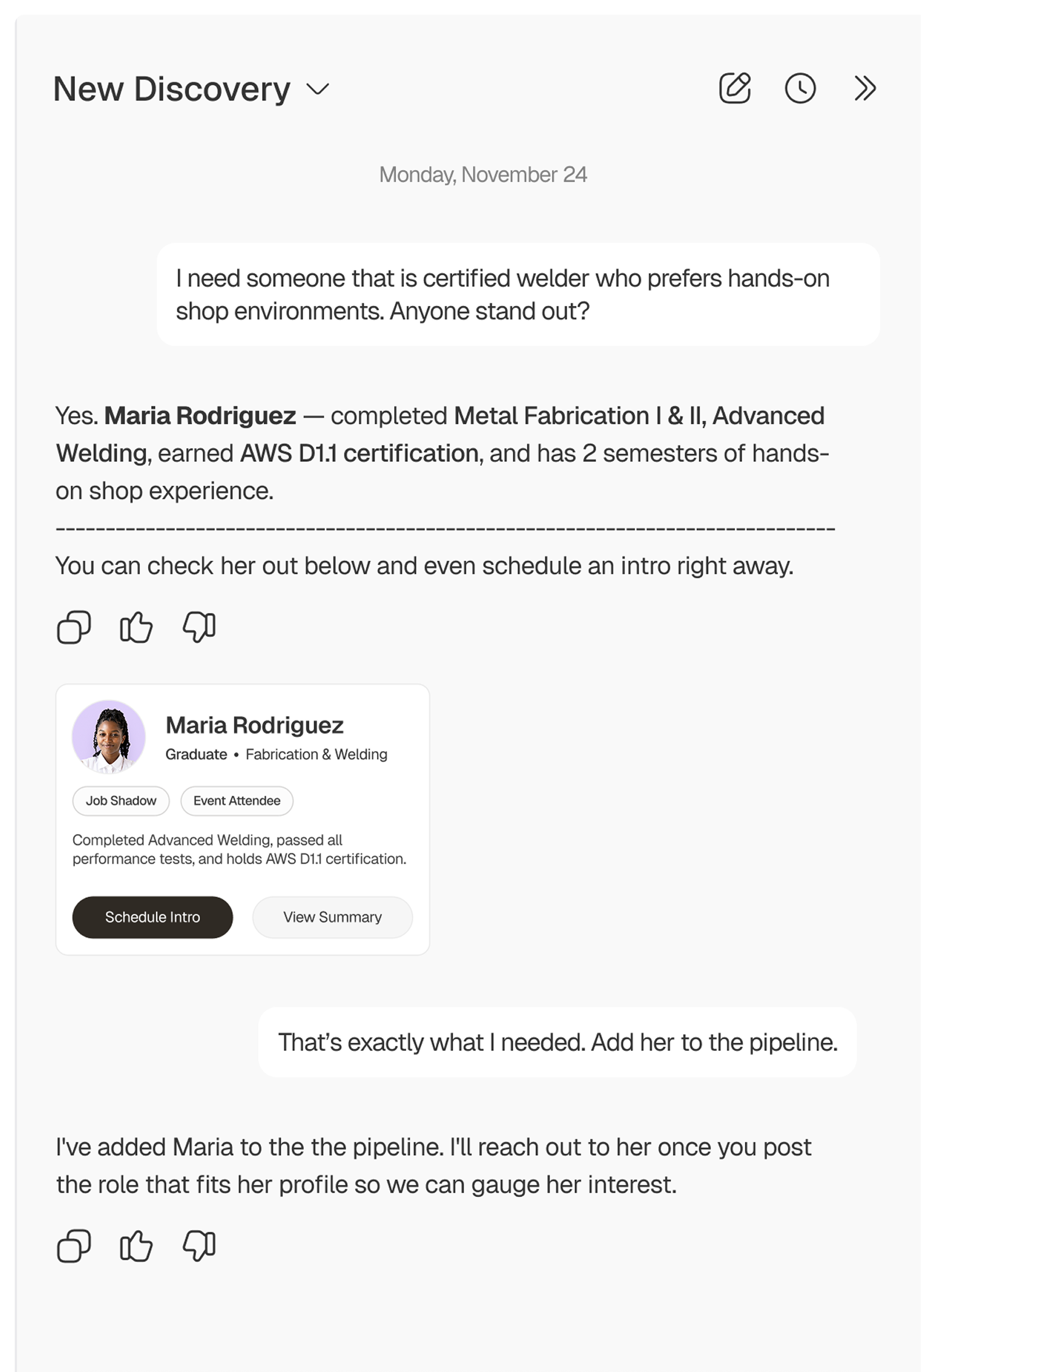Click bold Maria Rodriguez name in response
Image resolution: width=1039 pixels, height=1372 pixels.
tap(200, 416)
